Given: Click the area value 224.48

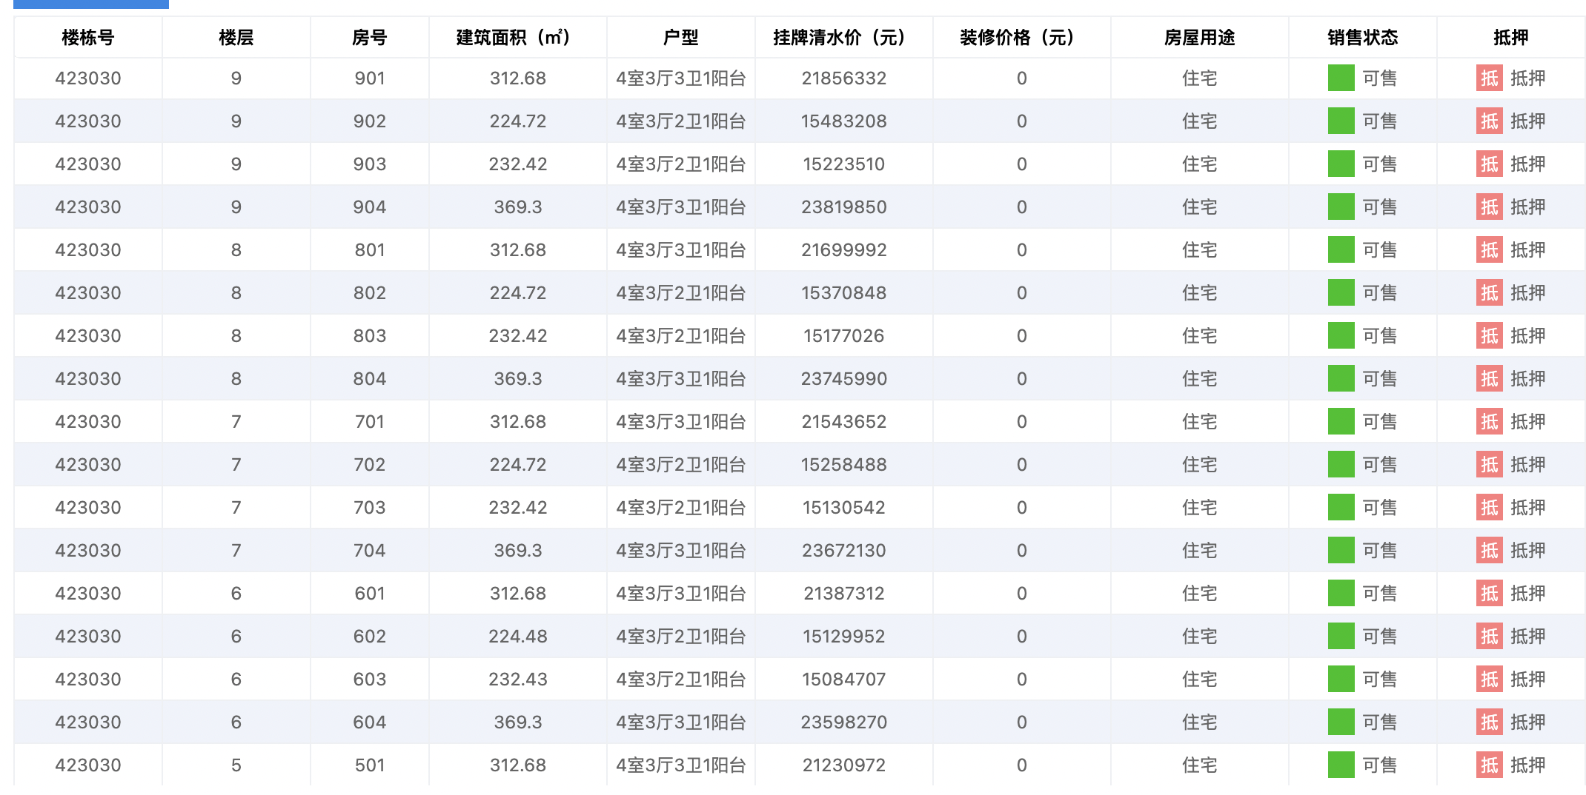Looking at the screenshot, I should (x=518, y=637).
